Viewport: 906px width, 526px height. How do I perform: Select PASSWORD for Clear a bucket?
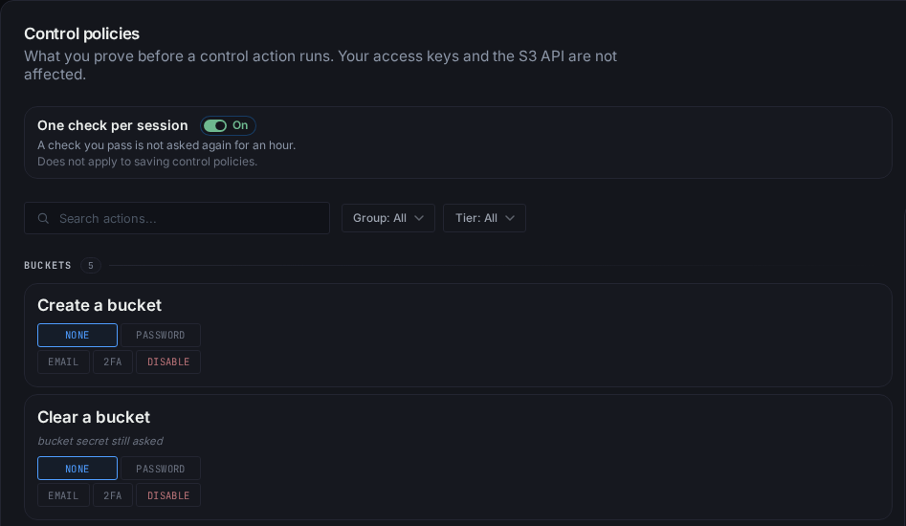[161, 469]
